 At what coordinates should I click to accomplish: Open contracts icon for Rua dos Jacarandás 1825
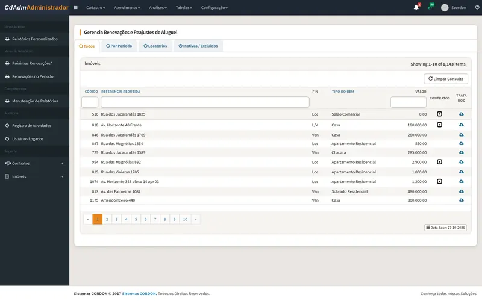click(x=439, y=114)
